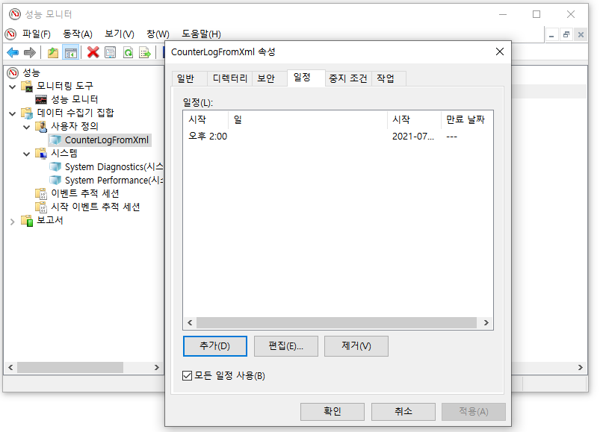Expand the 보고서 tree node
603x432 pixels.
pyautogui.click(x=12, y=222)
